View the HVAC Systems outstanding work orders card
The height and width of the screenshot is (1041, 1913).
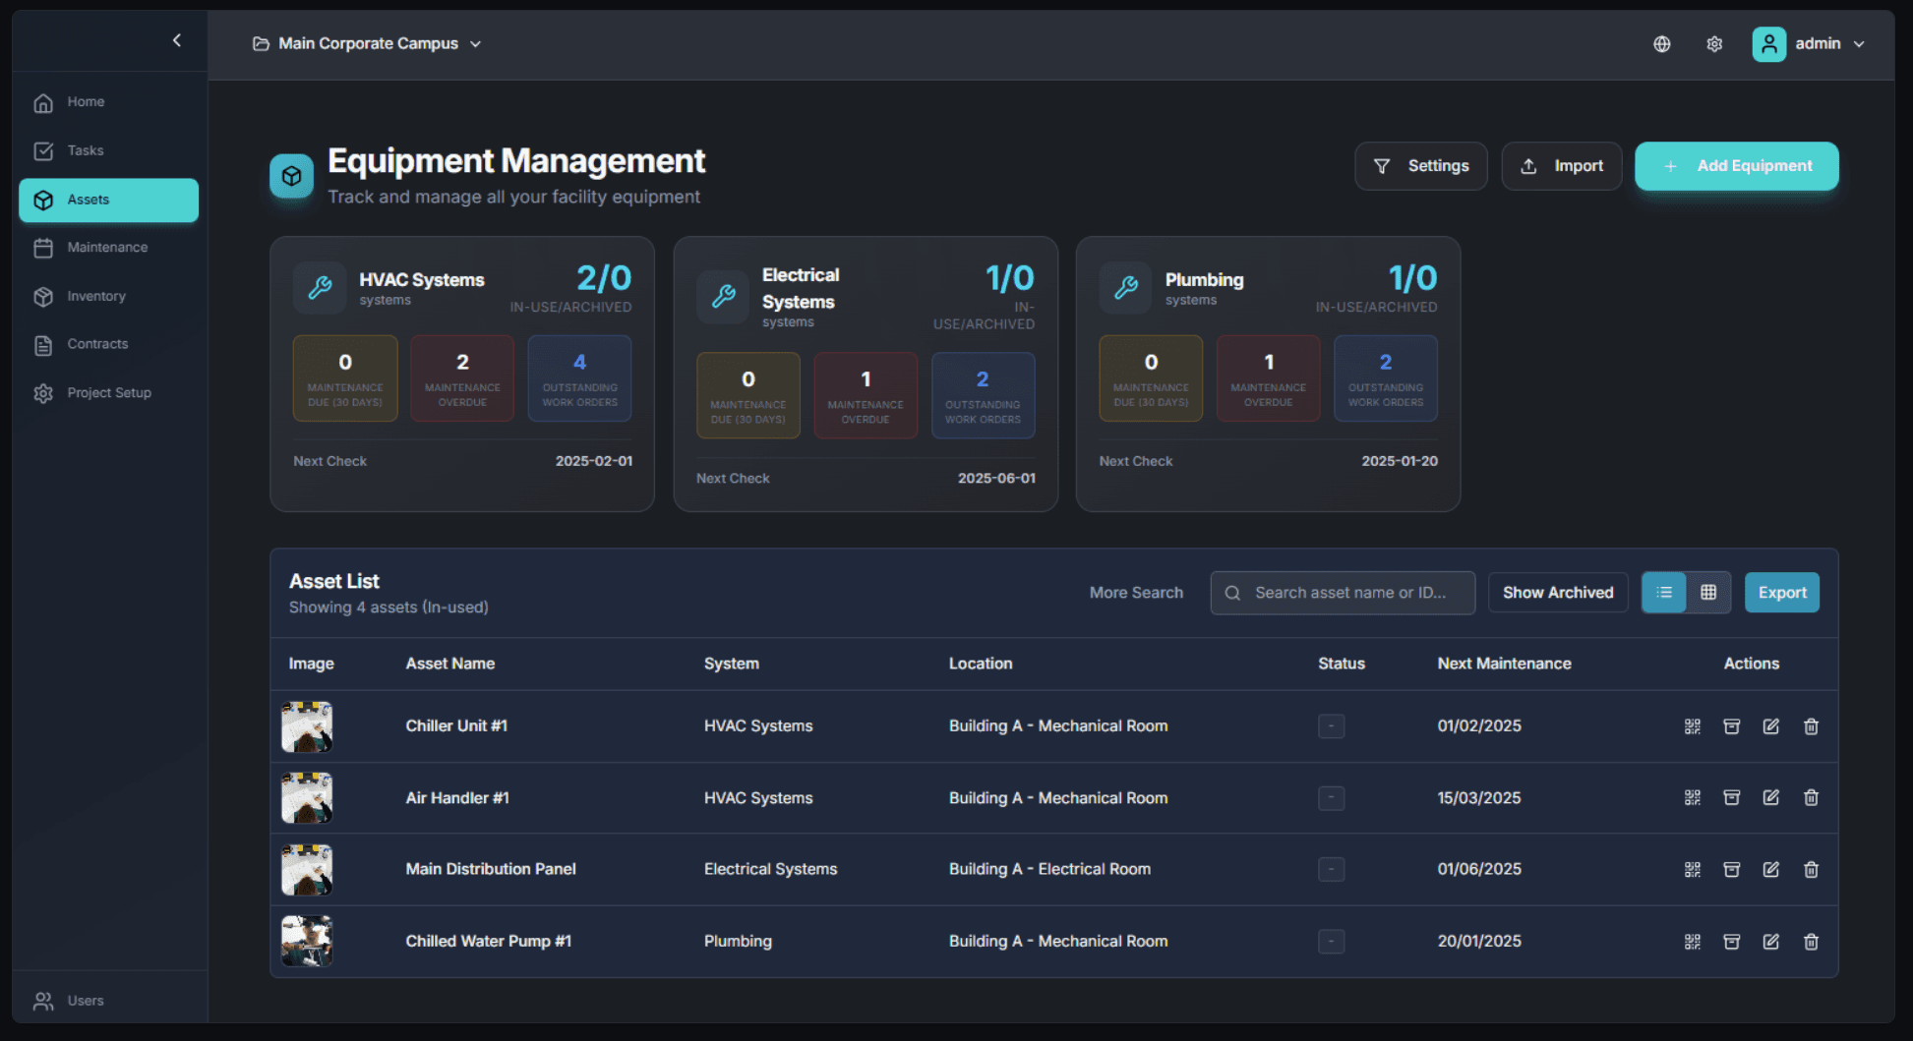coord(579,377)
